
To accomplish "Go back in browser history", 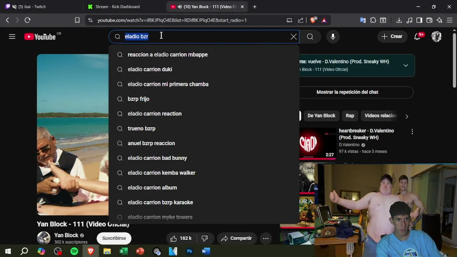I will point(7,20).
